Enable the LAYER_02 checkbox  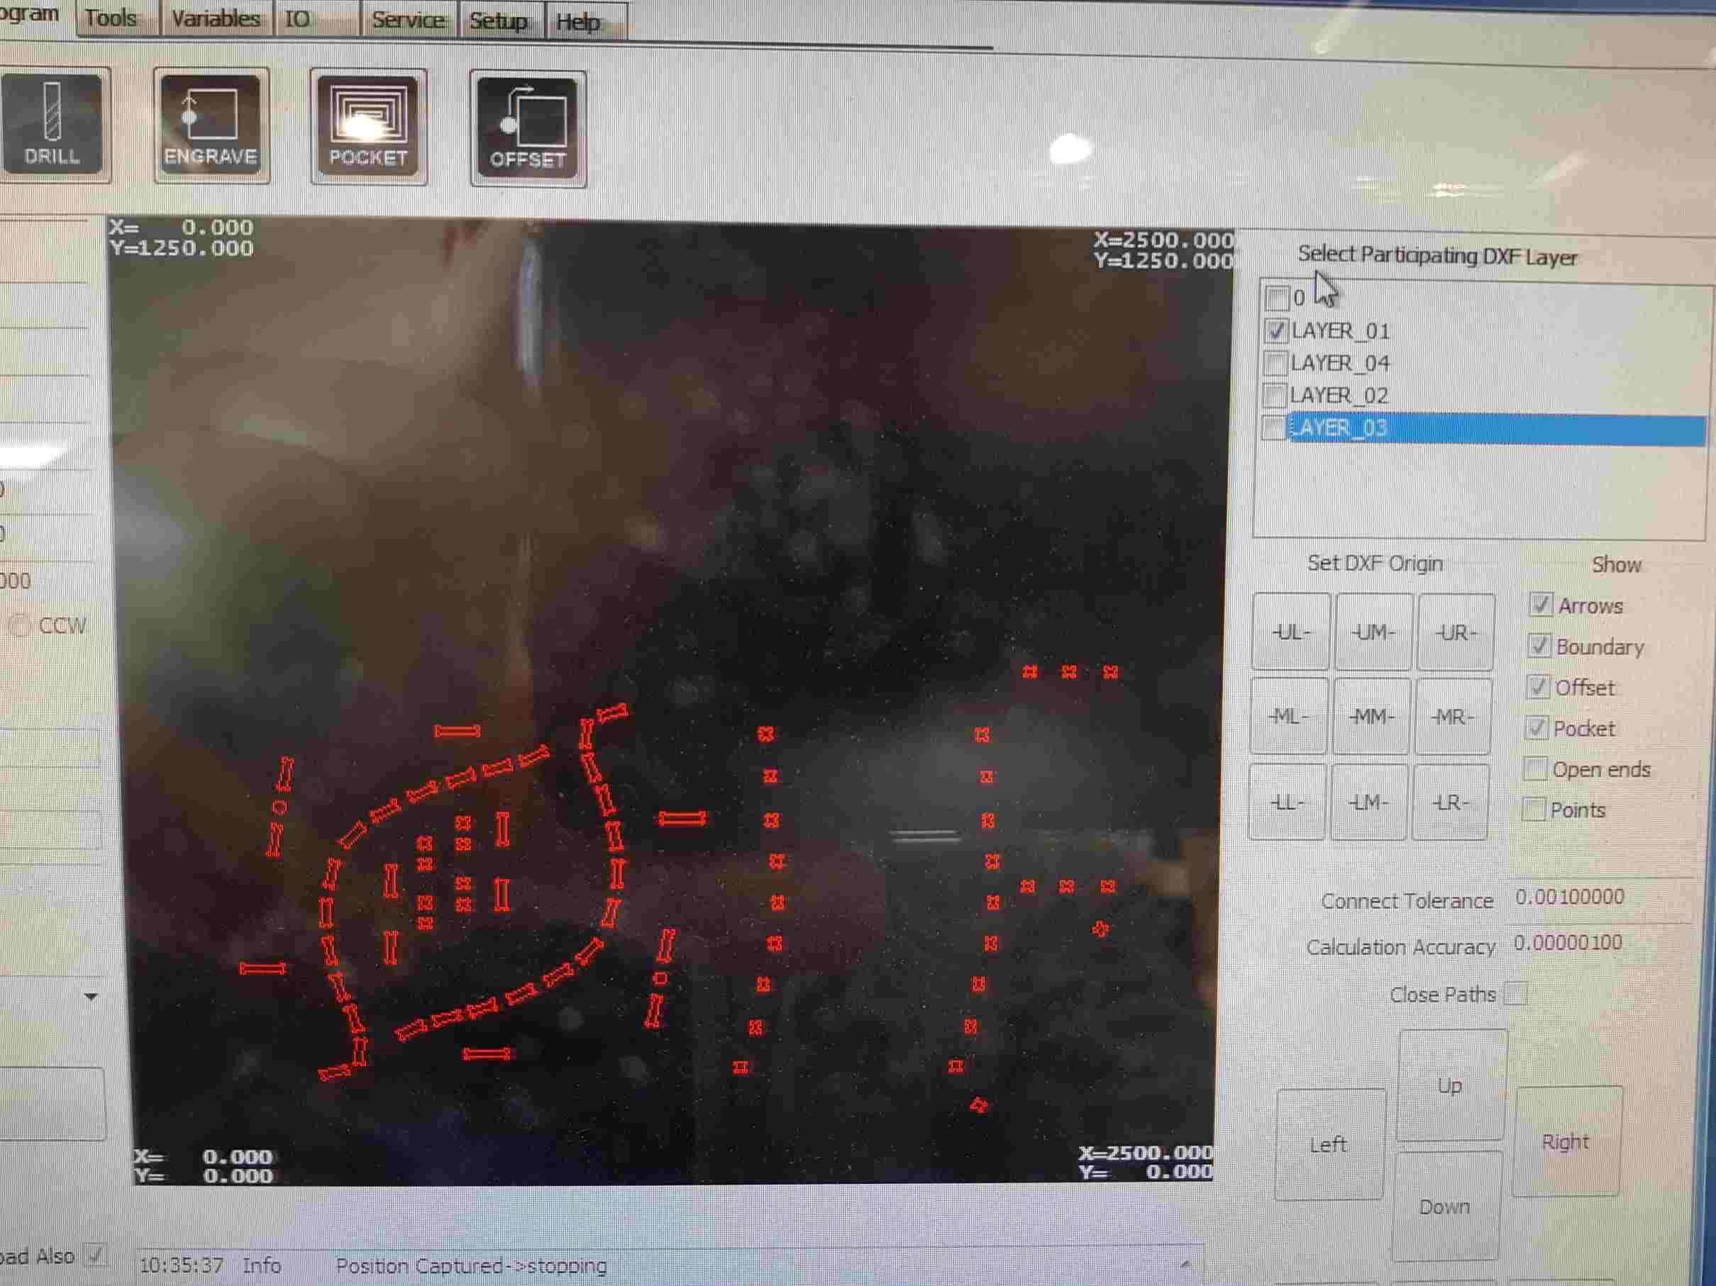click(1275, 396)
